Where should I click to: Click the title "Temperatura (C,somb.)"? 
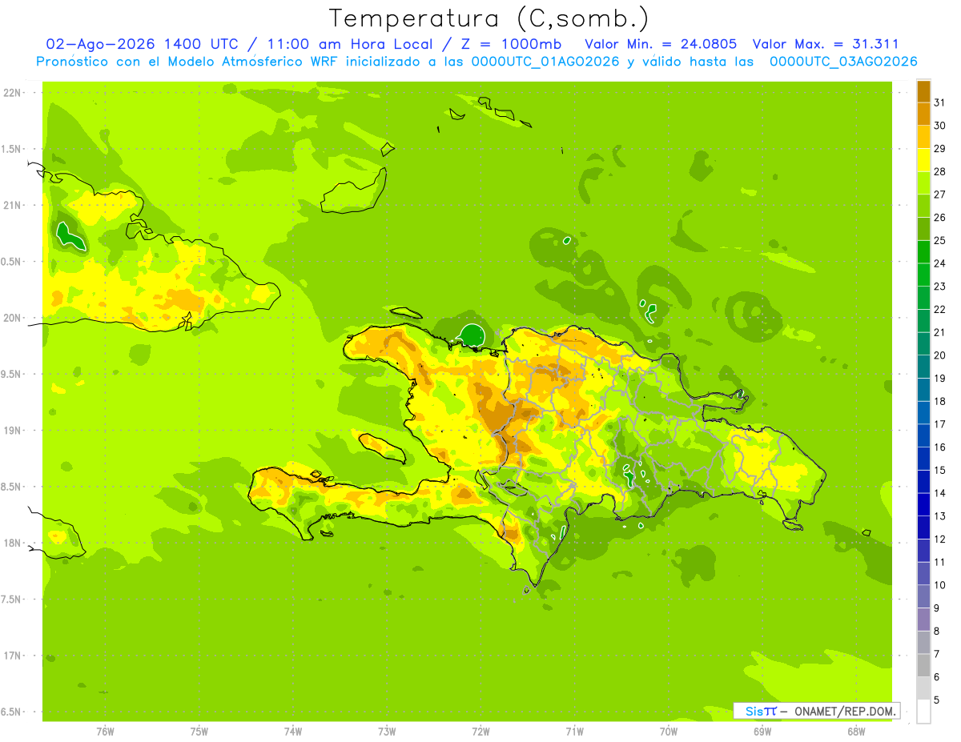[x=489, y=18]
